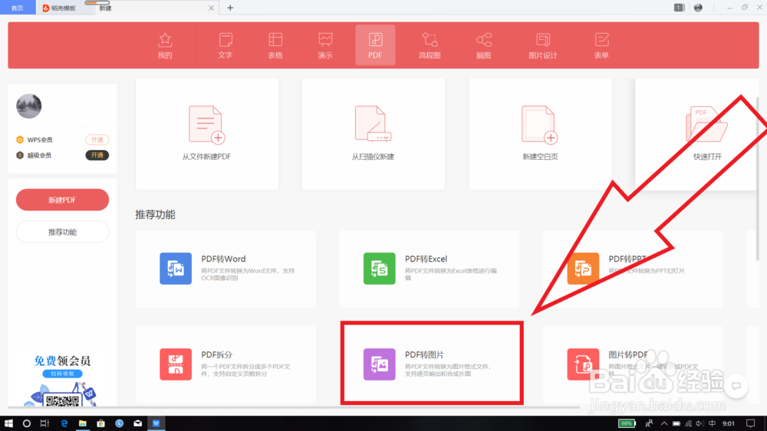This screenshot has width=767, height=431.
Task: Click the 免费领会员 QR promo banner
Action: click(62, 380)
